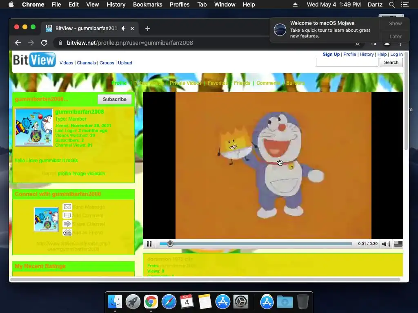Switch to the Private Videos profile tab

tap(186, 83)
